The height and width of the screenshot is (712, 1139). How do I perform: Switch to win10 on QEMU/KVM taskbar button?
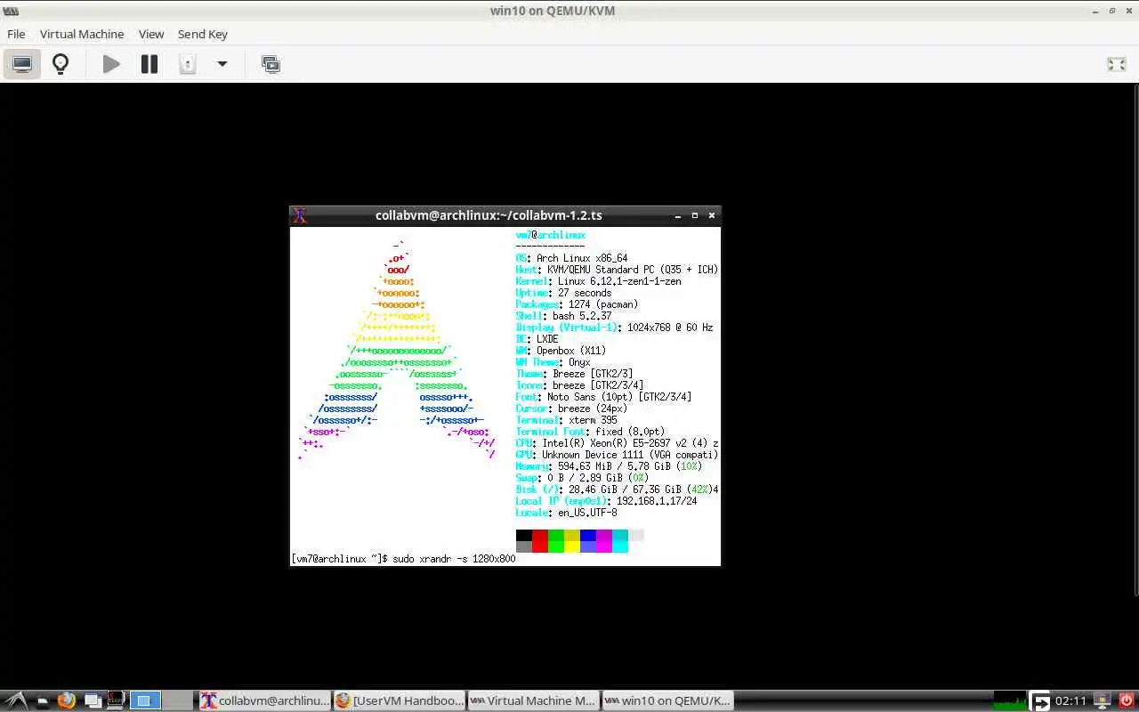(667, 700)
